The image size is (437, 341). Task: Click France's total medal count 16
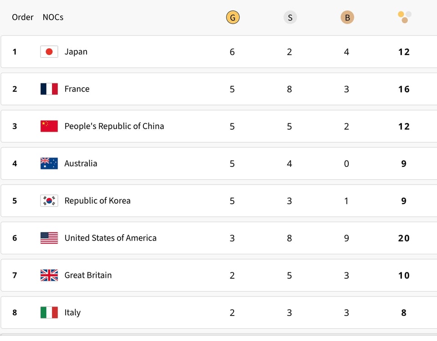coord(404,89)
